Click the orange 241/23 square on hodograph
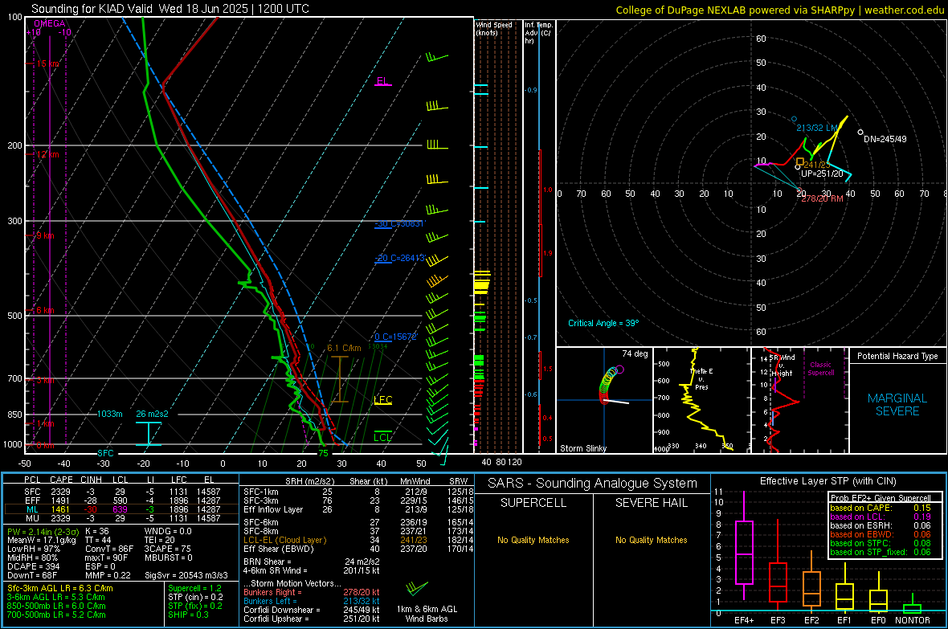Screen dimensions: 948x629 click(800, 161)
